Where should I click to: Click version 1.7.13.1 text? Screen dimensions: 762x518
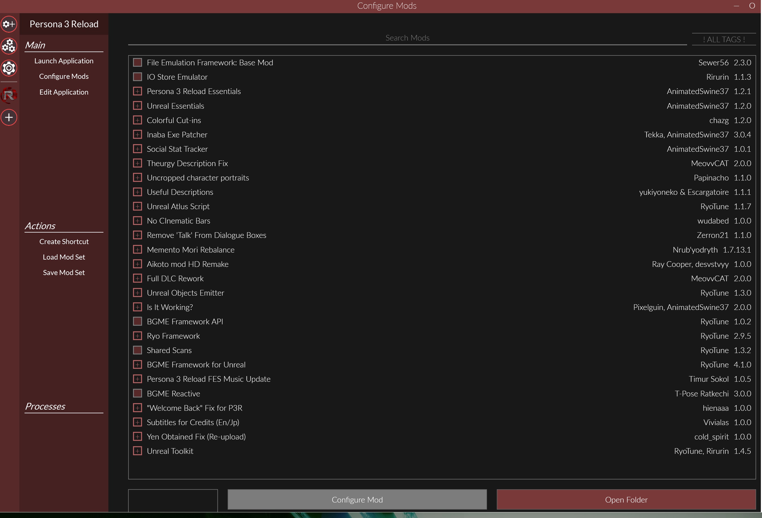[737, 250]
